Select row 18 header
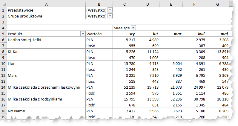238x126 pixels. pos(4,111)
